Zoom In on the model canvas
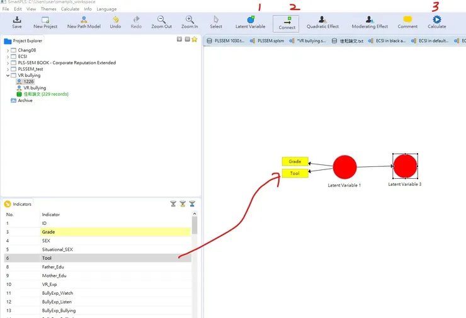 (x=190, y=22)
